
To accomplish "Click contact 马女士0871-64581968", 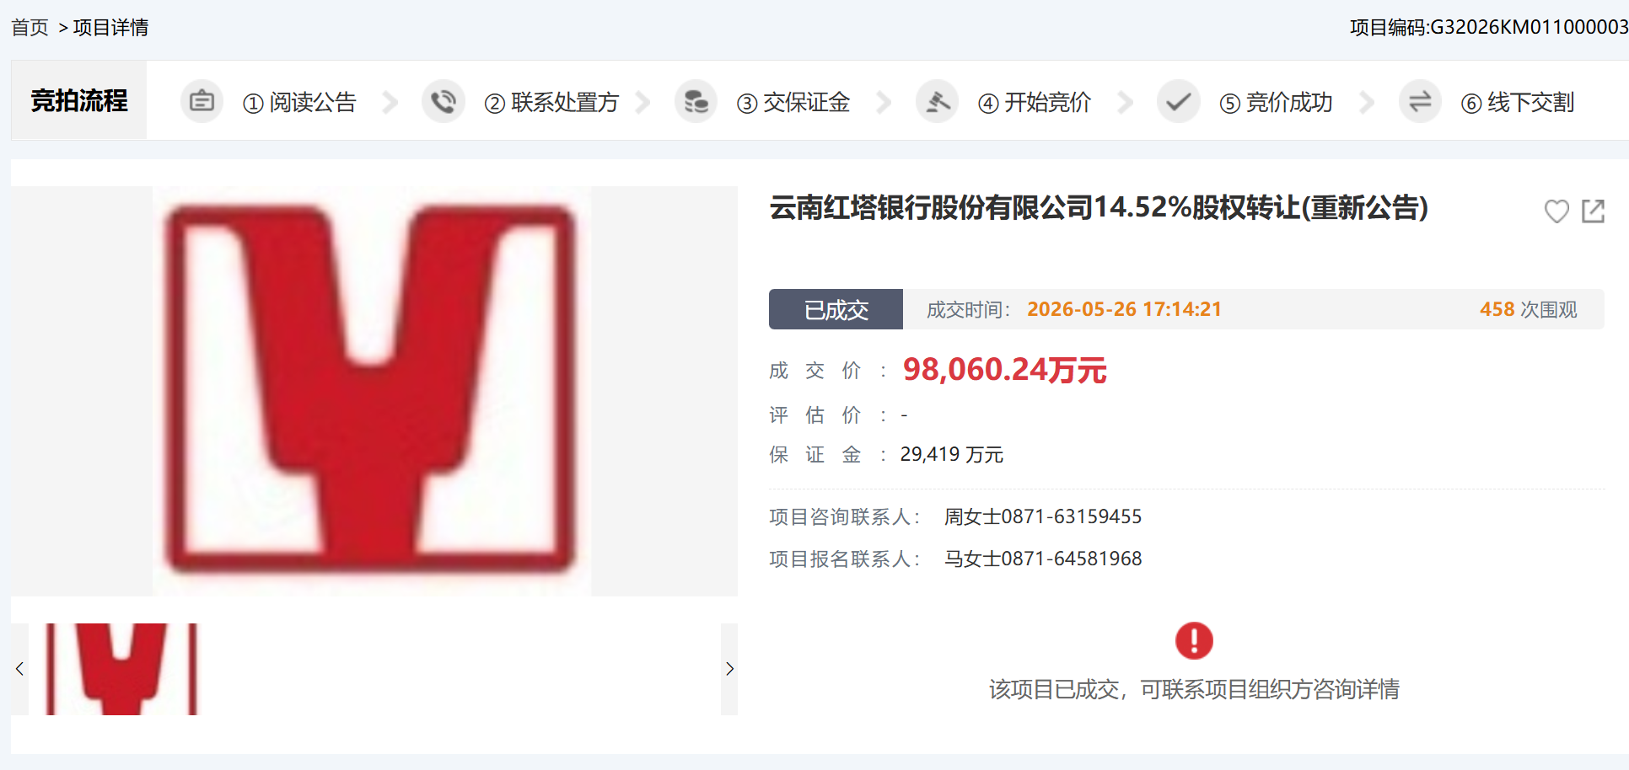I will click(1043, 559).
